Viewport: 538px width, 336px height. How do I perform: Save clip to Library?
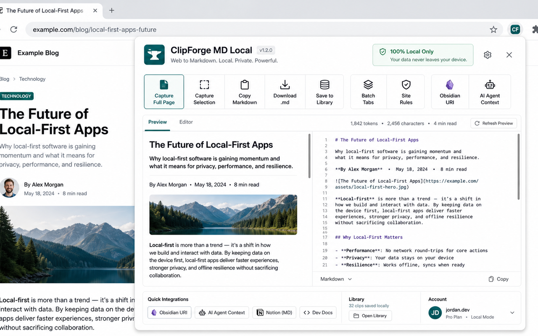click(324, 92)
